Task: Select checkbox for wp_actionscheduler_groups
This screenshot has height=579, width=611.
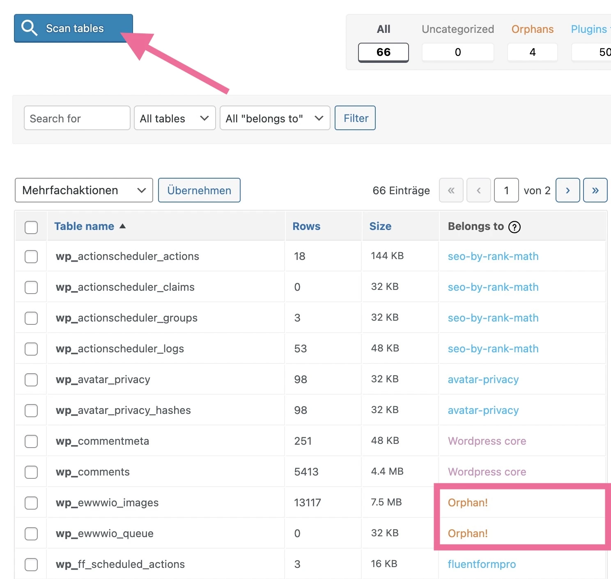Action: (x=31, y=318)
